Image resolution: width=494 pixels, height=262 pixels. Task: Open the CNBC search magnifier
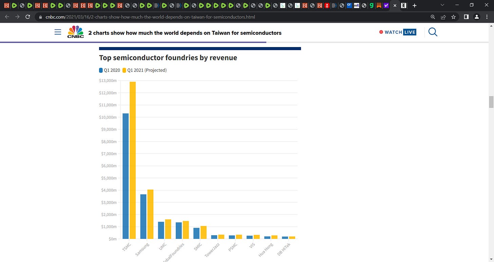point(433,32)
